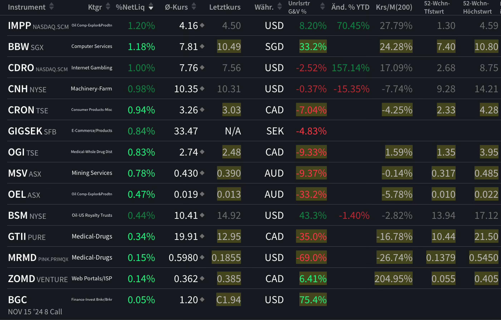
Task: Select the GTII PURE instrument
Action: [27, 236]
